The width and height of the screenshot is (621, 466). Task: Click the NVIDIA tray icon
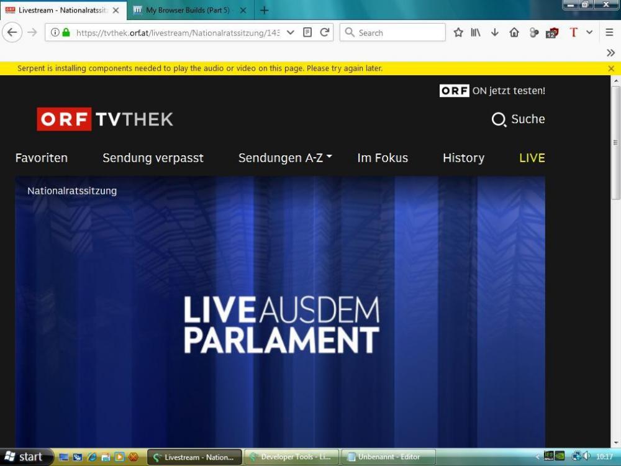coord(560,456)
